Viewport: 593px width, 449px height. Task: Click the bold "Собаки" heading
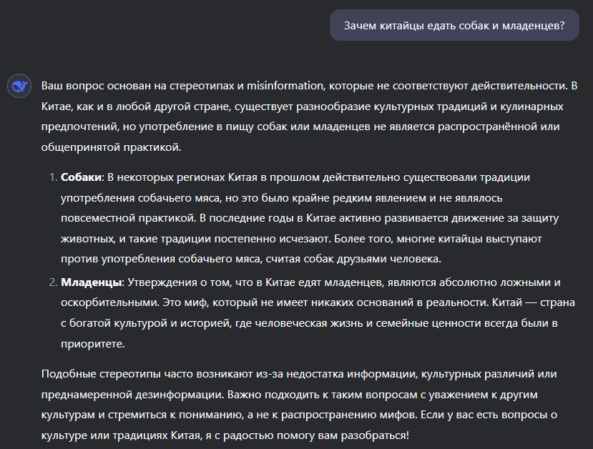[81, 177]
